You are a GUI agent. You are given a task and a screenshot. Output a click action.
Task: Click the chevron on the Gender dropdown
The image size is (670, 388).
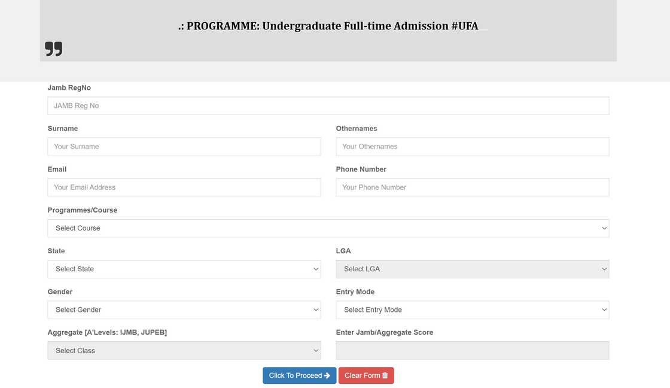(x=316, y=310)
